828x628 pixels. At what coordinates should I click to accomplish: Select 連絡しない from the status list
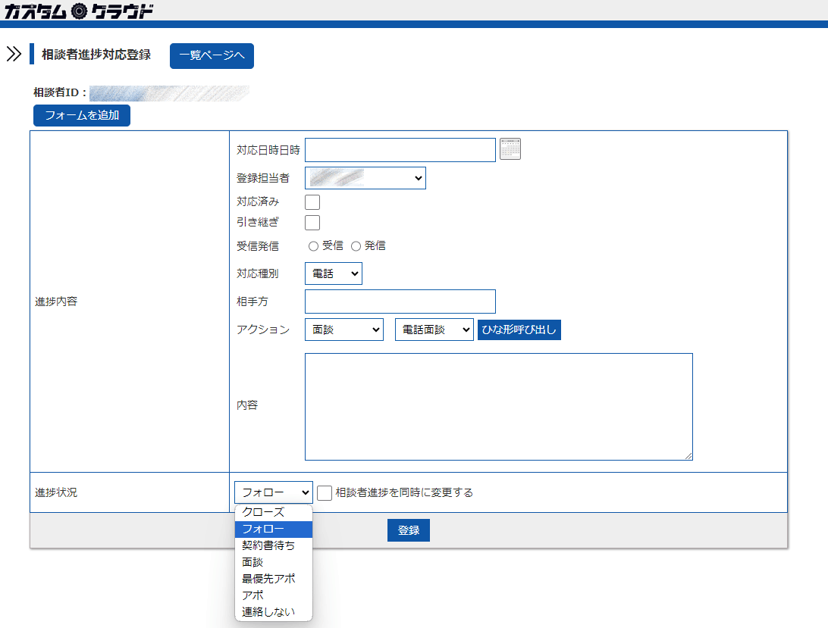pyautogui.click(x=268, y=612)
